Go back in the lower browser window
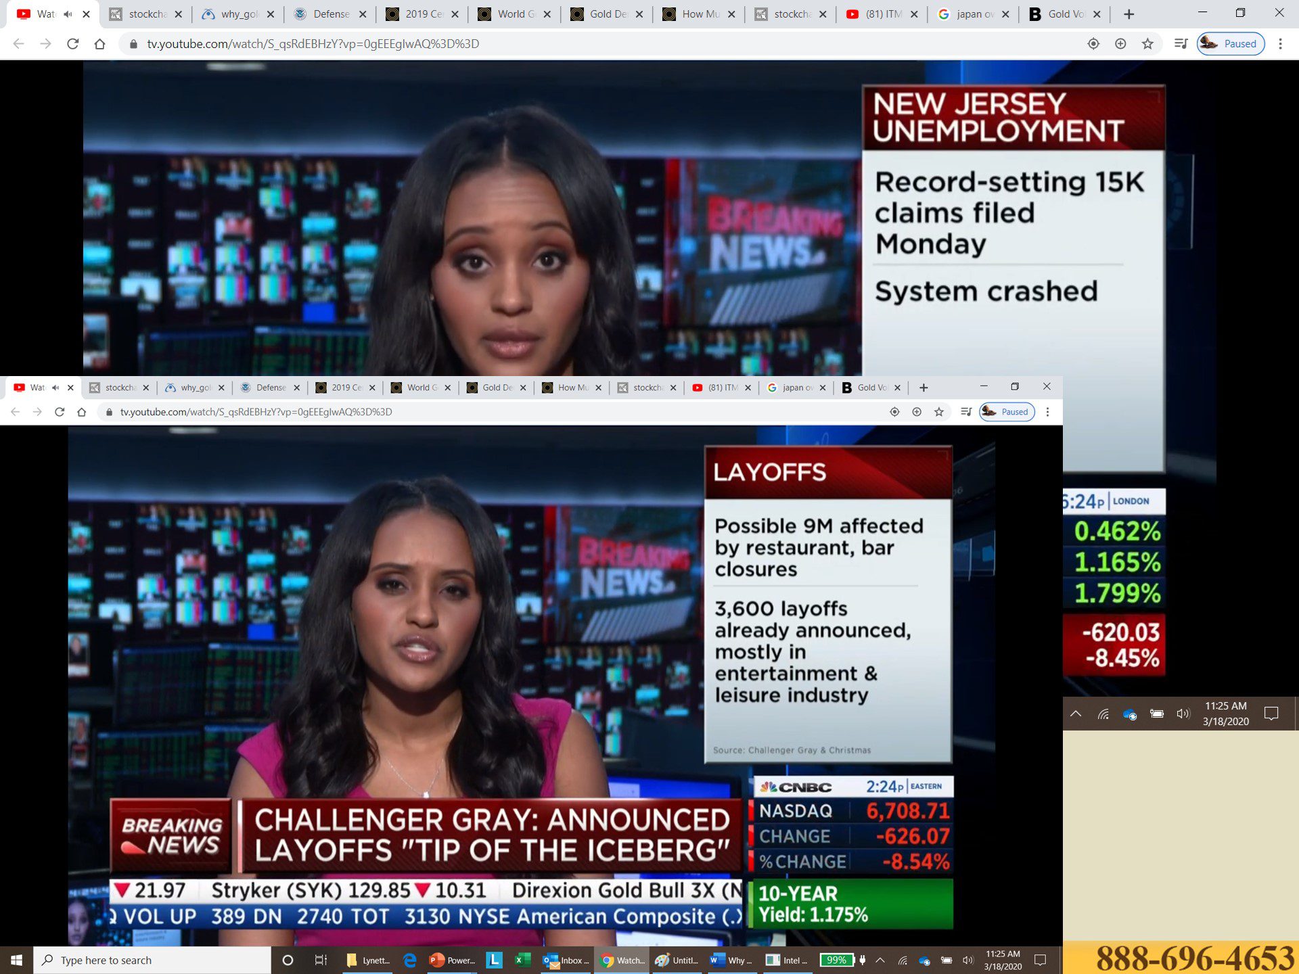 [16, 412]
